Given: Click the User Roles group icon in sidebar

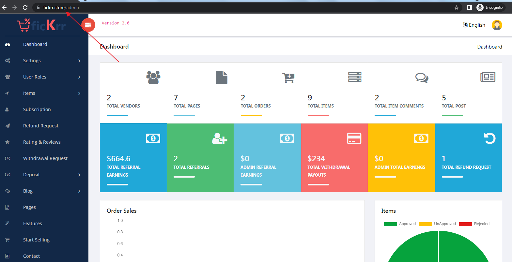Looking at the screenshot, I should tap(8, 77).
